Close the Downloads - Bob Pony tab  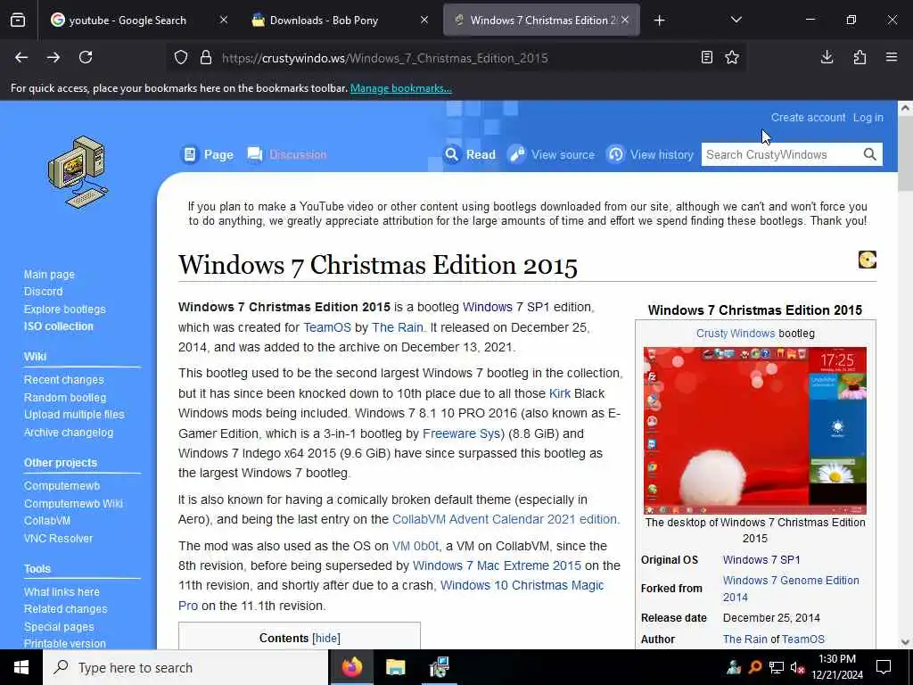(424, 21)
